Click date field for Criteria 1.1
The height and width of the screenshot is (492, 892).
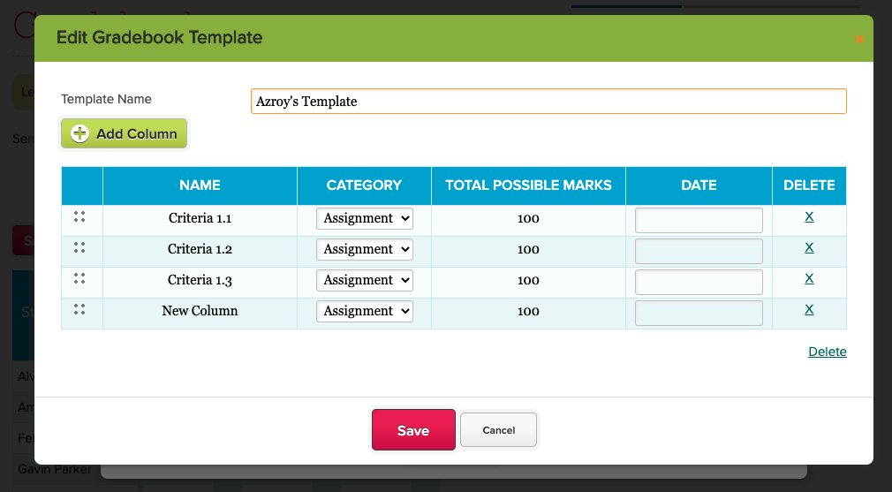coord(699,220)
